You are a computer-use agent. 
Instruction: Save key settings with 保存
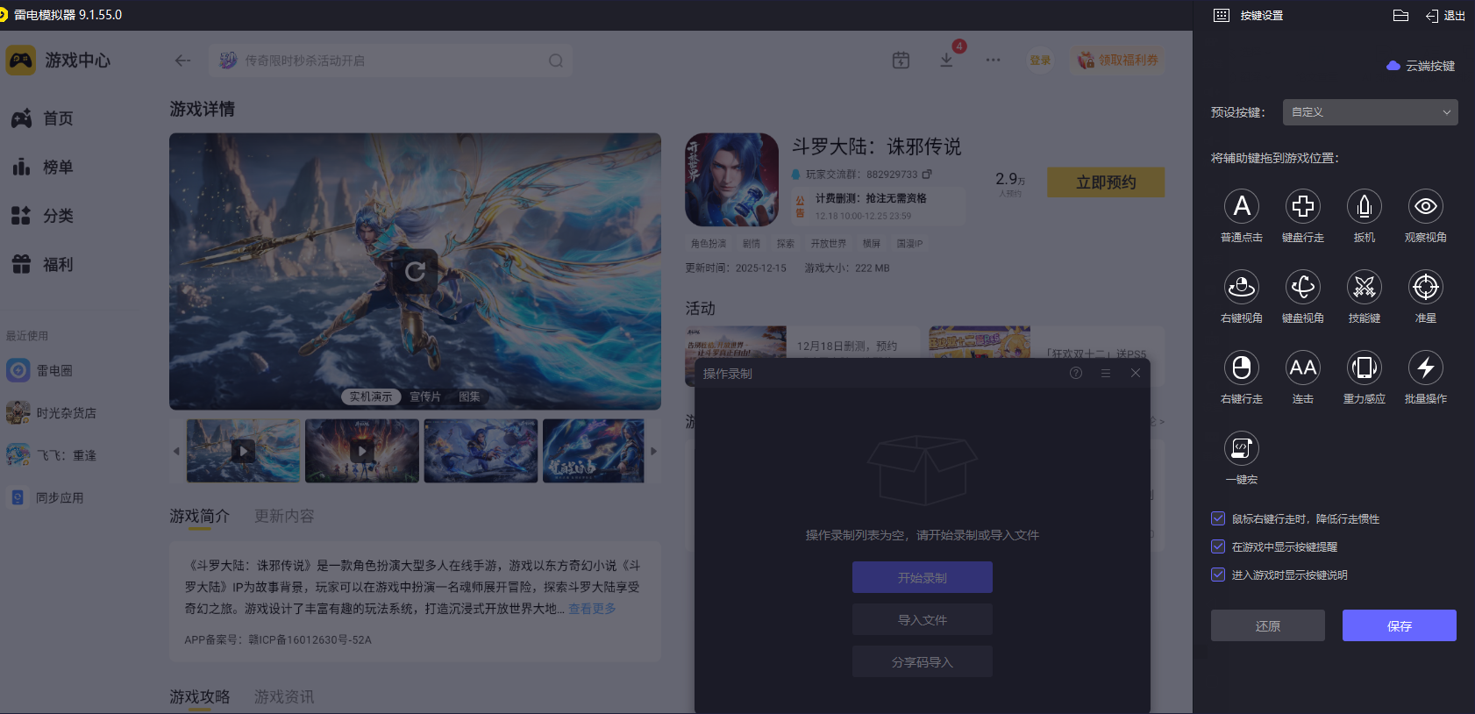(1400, 625)
